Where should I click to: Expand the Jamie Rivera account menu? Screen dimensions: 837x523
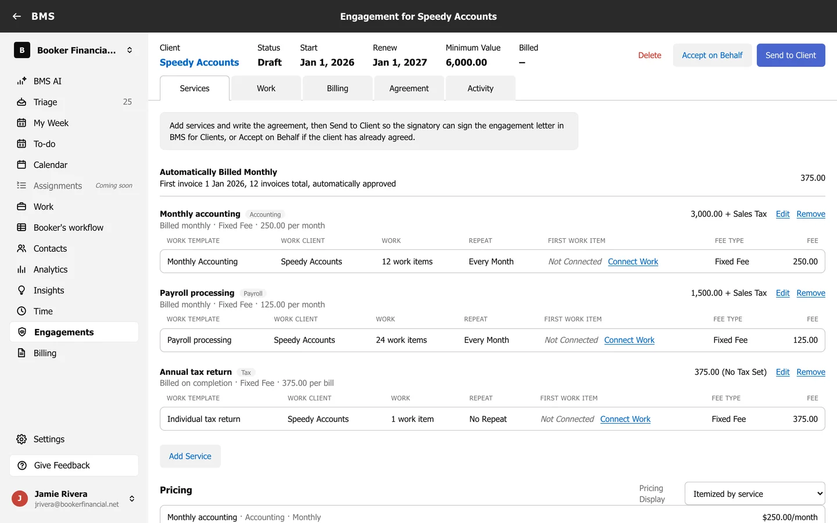click(132, 499)
